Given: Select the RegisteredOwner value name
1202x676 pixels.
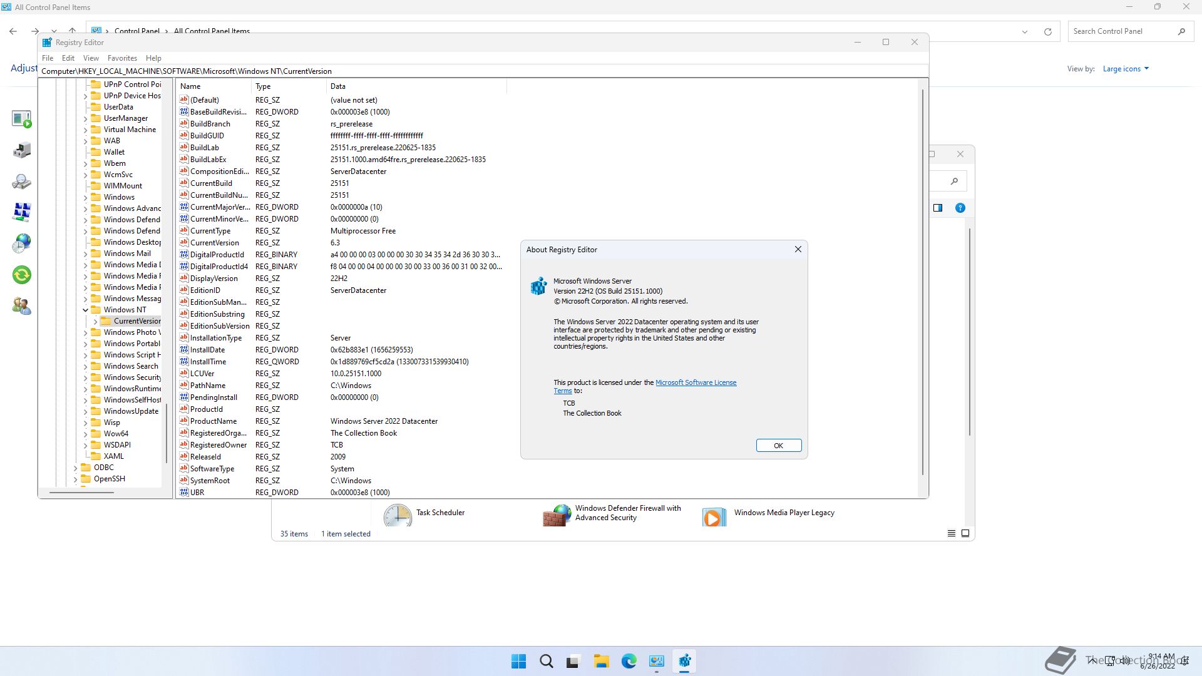Looking at the screenshot, I should (218, 445).
